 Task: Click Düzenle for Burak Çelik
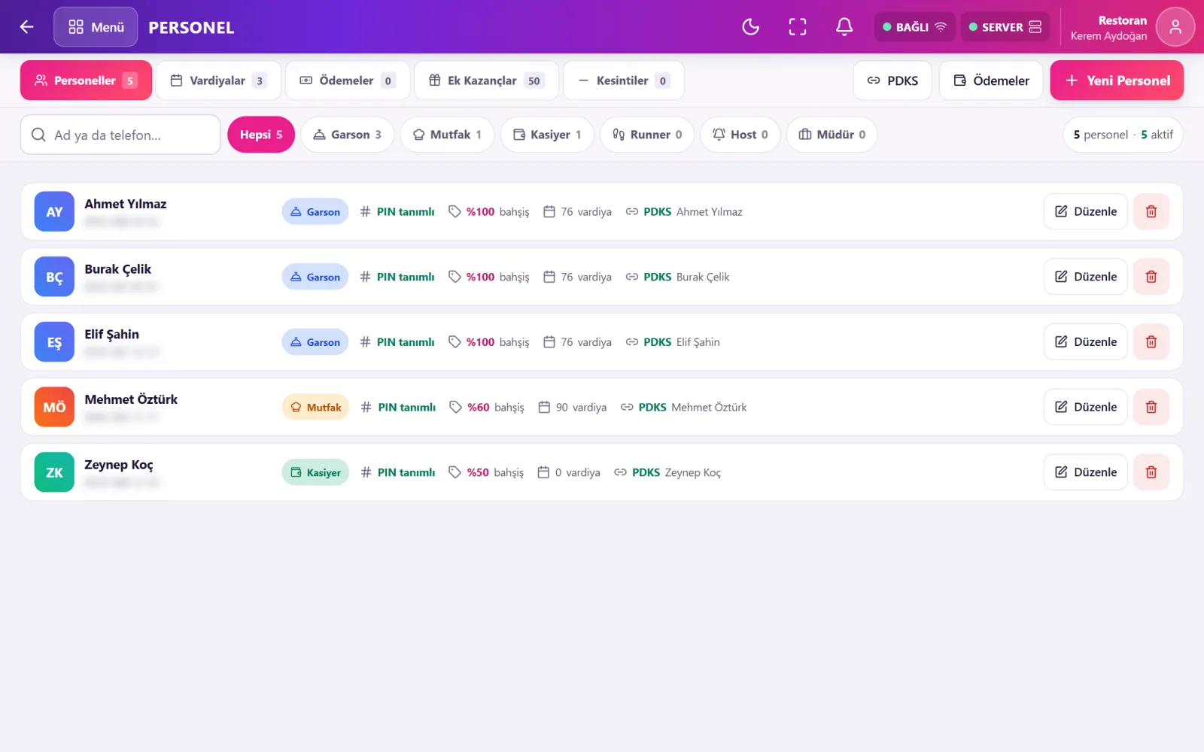[1085, 277]
